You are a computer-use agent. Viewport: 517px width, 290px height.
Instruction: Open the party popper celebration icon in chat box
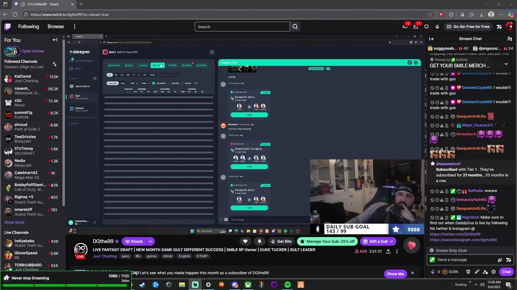coord(500,260)
